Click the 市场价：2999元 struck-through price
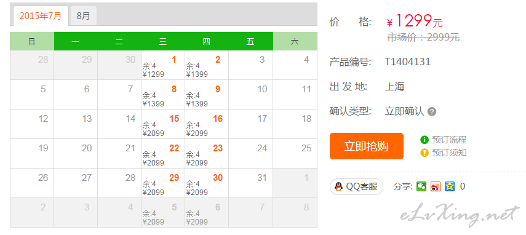 click(x=423, y=37)
